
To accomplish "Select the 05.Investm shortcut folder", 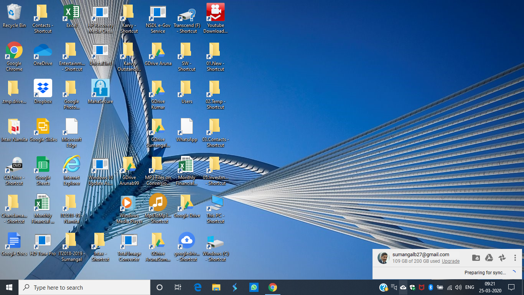I will click(x=216, y=171).
